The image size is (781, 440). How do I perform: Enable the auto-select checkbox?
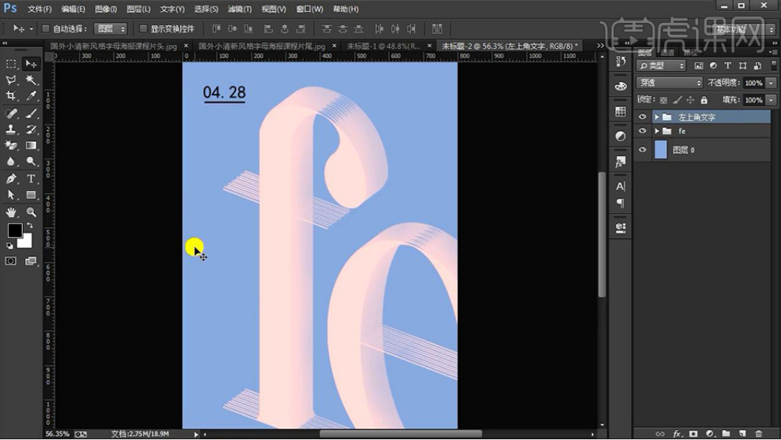[x=45, y=29]
